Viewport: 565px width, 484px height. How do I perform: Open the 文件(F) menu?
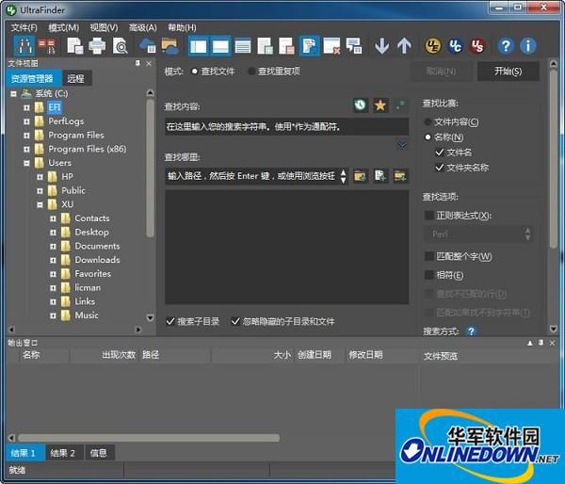[24, 27]
